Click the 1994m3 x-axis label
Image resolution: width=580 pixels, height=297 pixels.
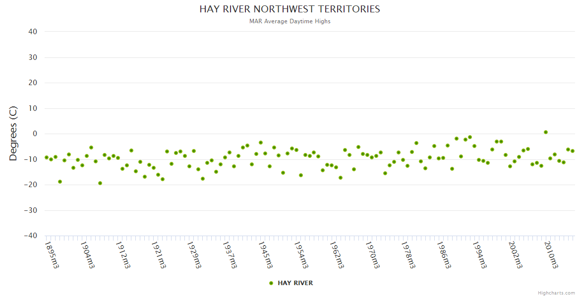479,254
